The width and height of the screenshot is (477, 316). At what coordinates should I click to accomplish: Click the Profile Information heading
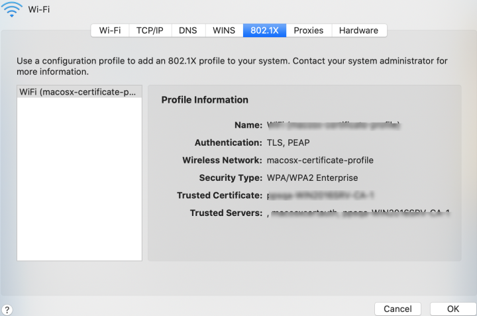[205, 100]
